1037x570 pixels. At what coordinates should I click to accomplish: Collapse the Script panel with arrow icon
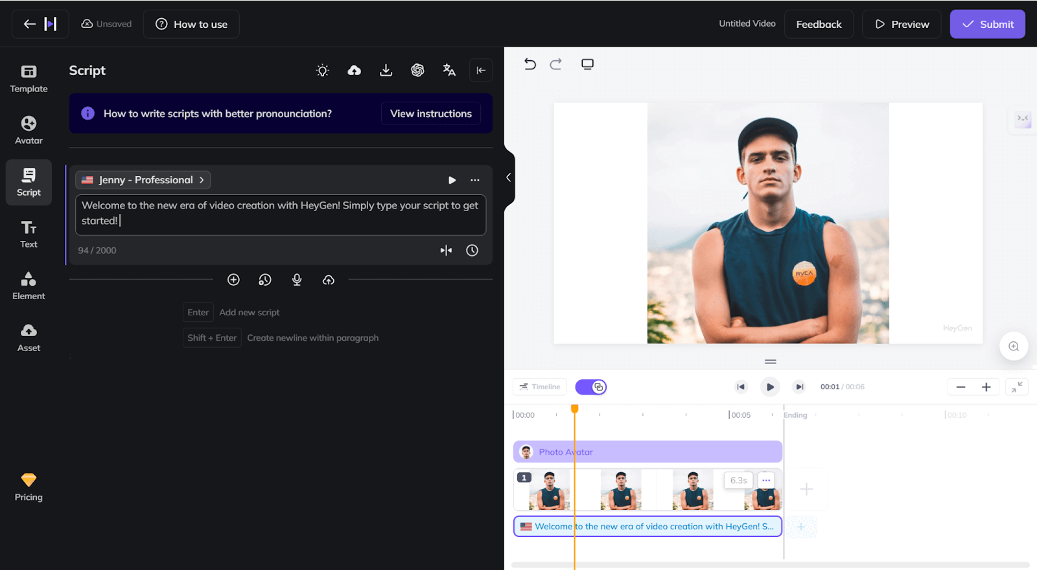[481, 71]
